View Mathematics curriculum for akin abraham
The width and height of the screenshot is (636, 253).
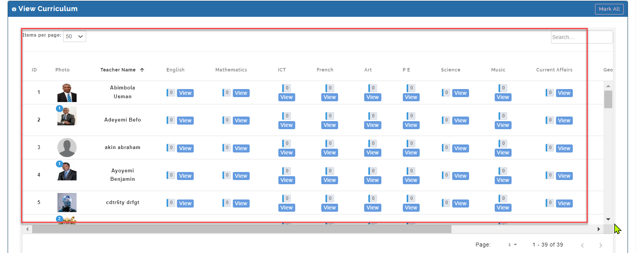241,148
